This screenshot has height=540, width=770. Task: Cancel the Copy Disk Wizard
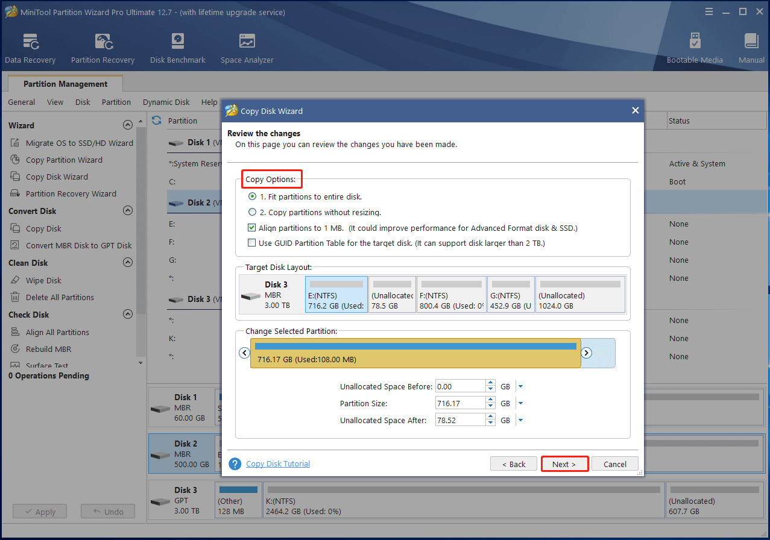point(615,464)
